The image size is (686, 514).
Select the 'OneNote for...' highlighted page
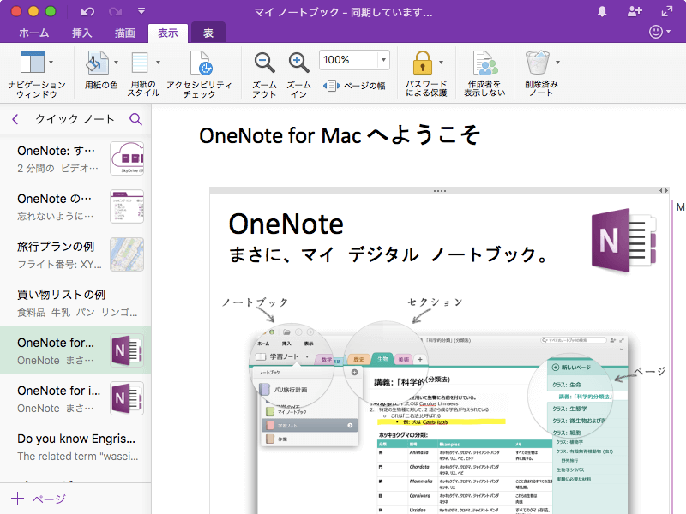click(75, 350)
